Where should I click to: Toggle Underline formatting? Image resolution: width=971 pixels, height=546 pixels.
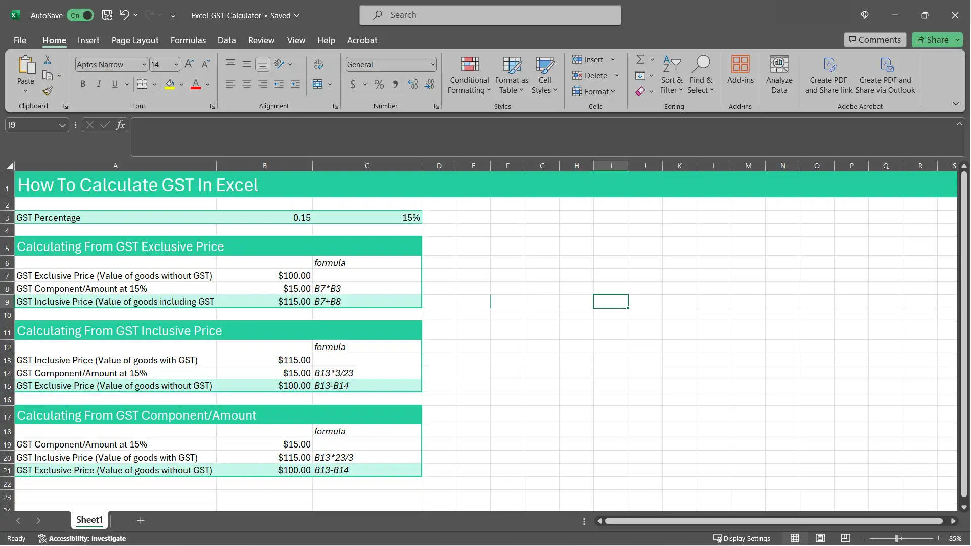point(115,84)
